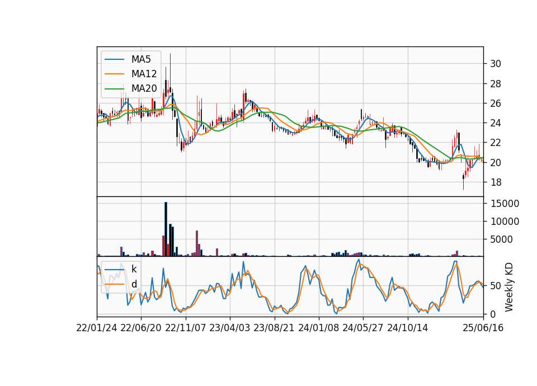Click the 25/06/16 date tick label
The height and width of the screenshot is (386, 537).
pos(483,328)
